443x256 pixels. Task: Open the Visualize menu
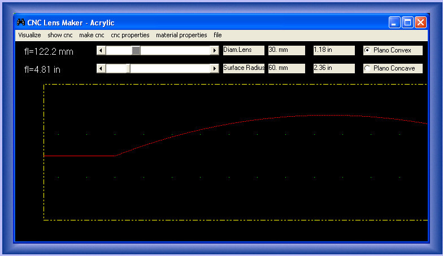click(x=29, y=35)
